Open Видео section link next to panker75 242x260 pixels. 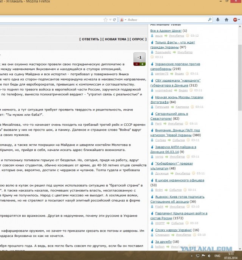[x=179, y=74]
